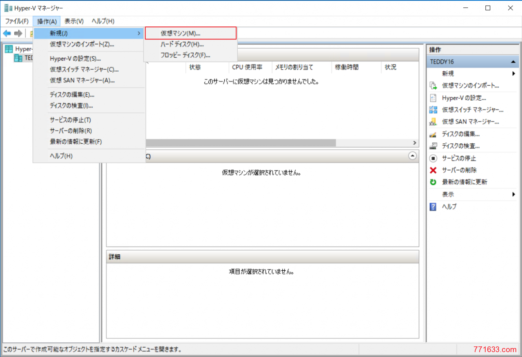Sort by 状態 column header
The height and width of the screenshot is (357, 522).
tap(207, 67)
